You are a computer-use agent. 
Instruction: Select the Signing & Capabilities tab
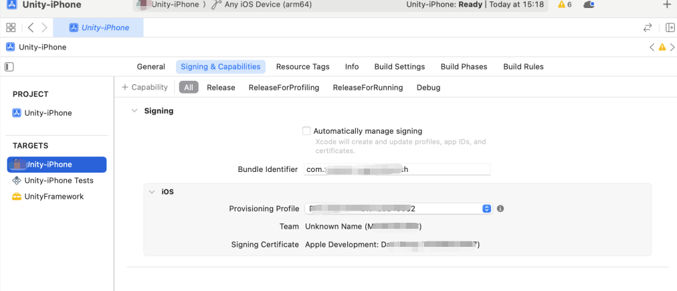pyautogui.click(x=221, y=67)
